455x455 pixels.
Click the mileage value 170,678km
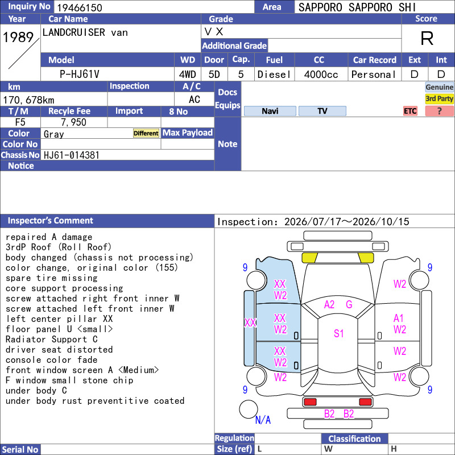point(28,100)
